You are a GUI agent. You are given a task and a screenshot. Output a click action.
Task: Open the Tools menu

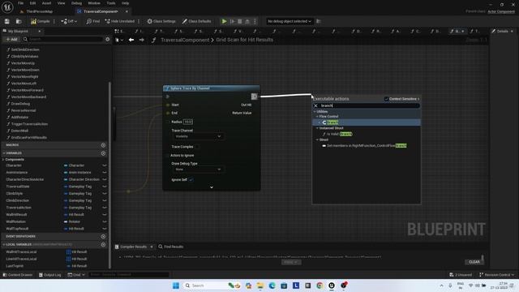point(111,3)
